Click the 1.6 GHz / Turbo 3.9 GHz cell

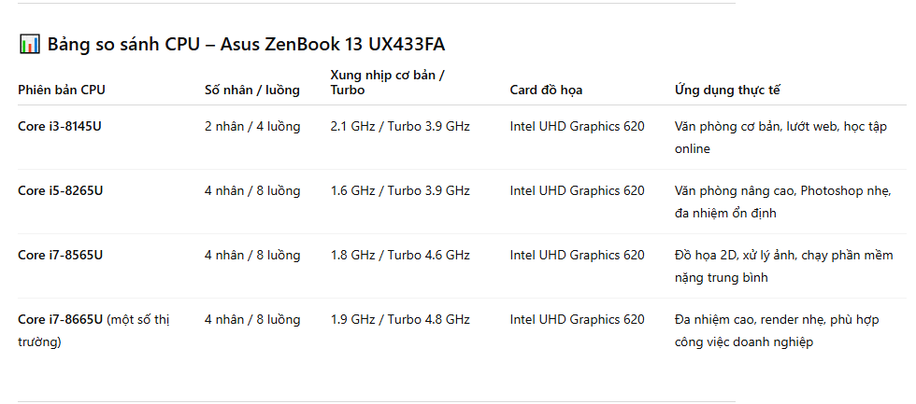point(400,190)
